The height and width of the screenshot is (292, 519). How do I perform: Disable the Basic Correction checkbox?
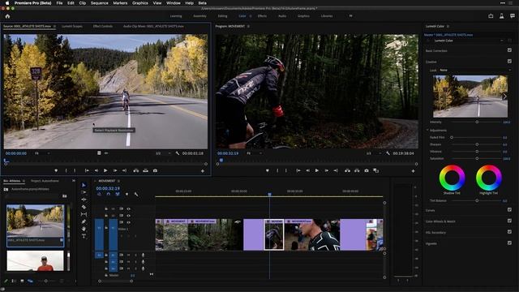[509, 50]
